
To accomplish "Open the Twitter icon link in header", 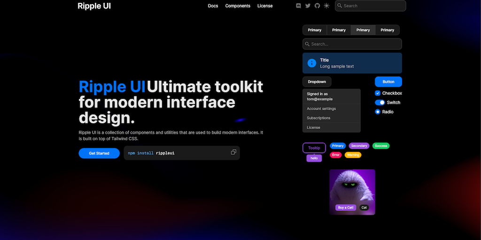I will click(308, 6).
